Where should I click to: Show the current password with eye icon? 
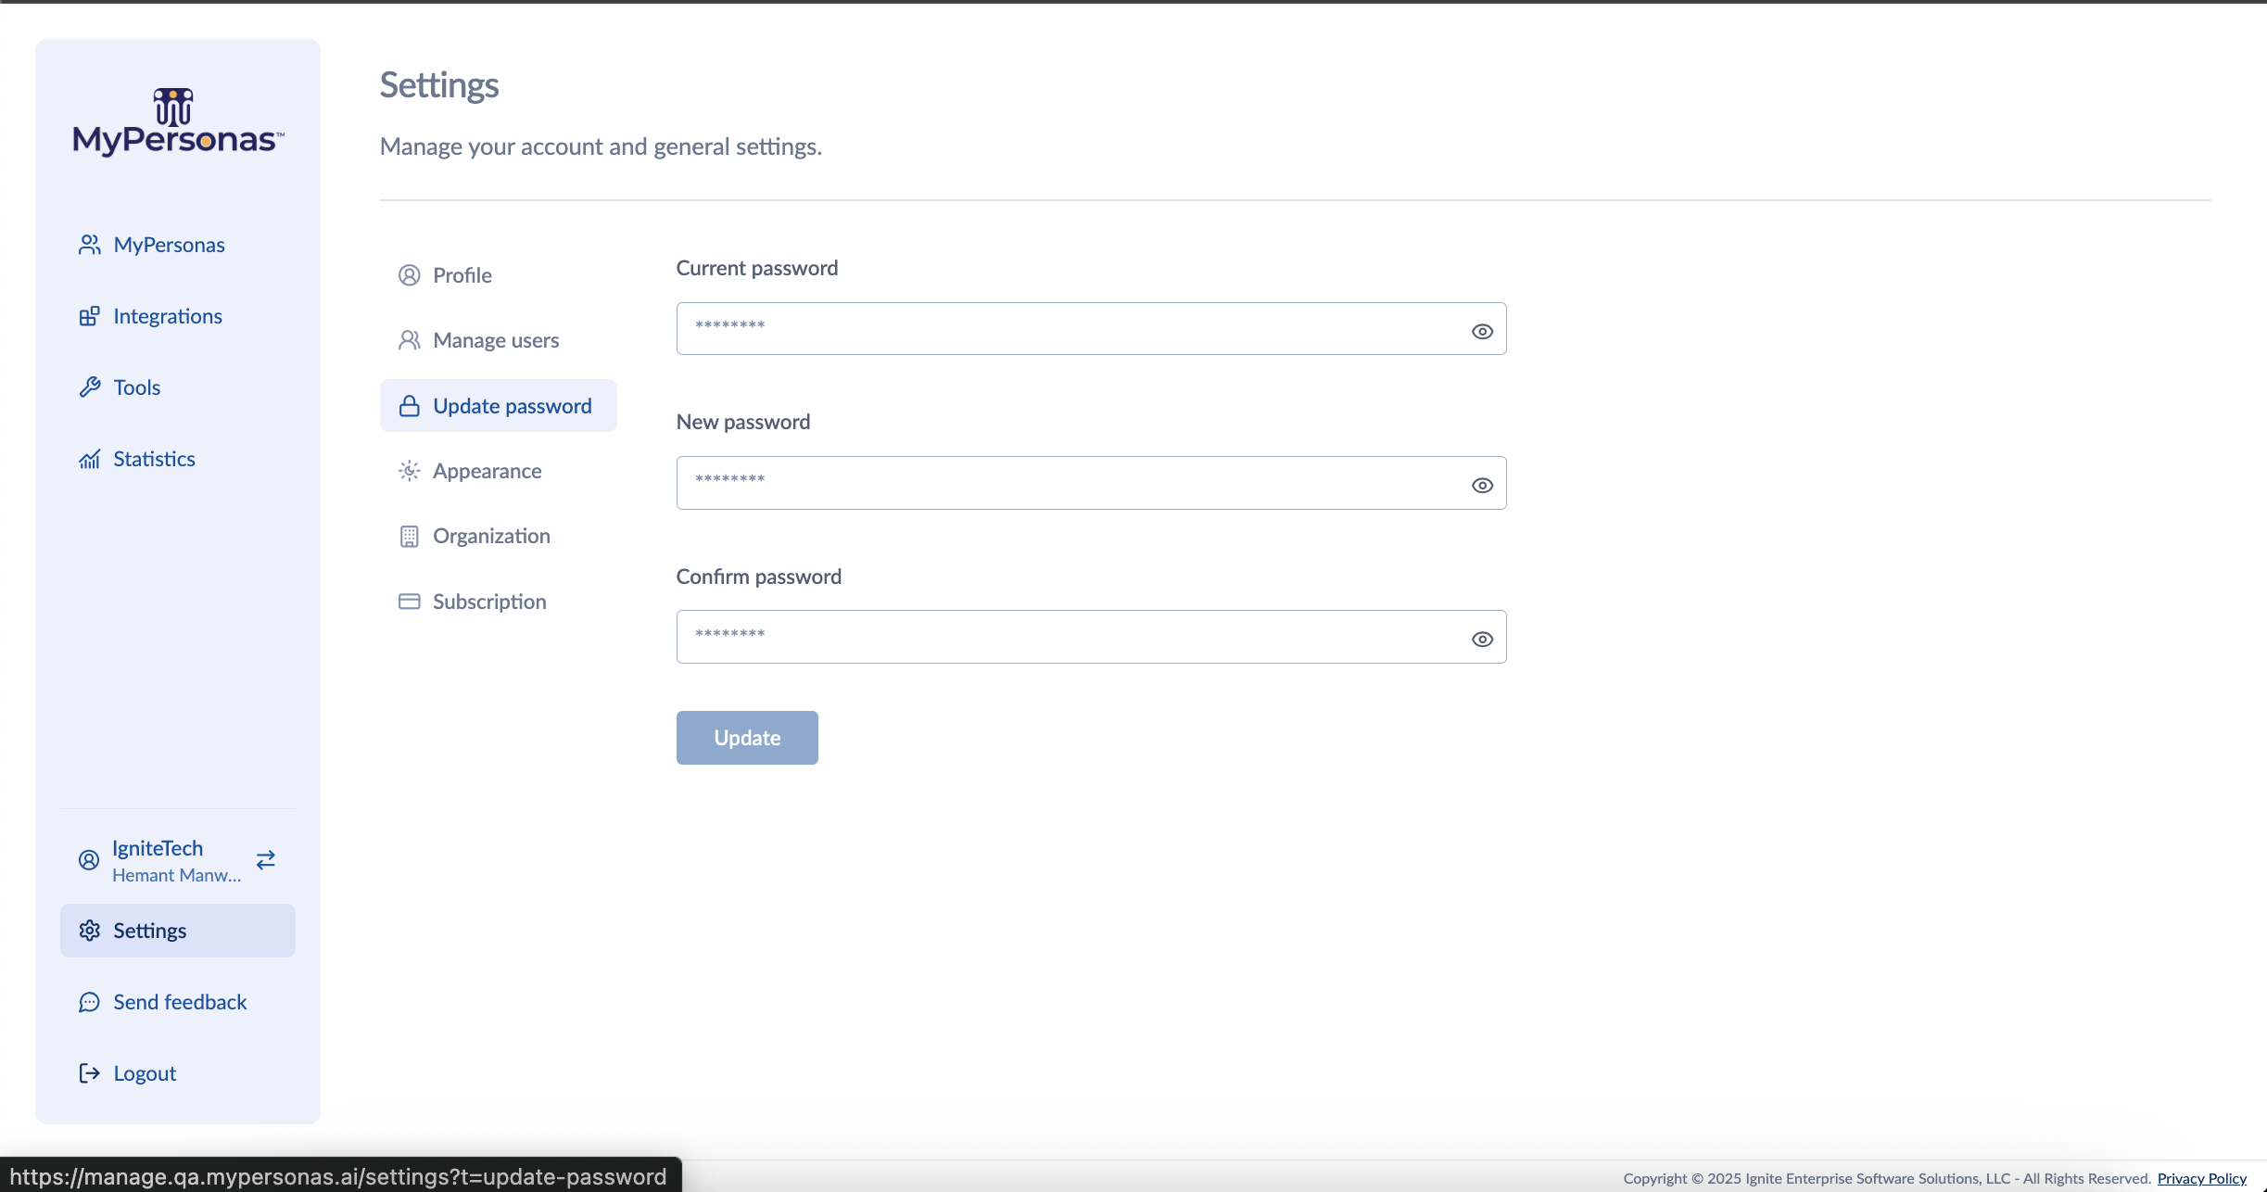point(1482,331)
